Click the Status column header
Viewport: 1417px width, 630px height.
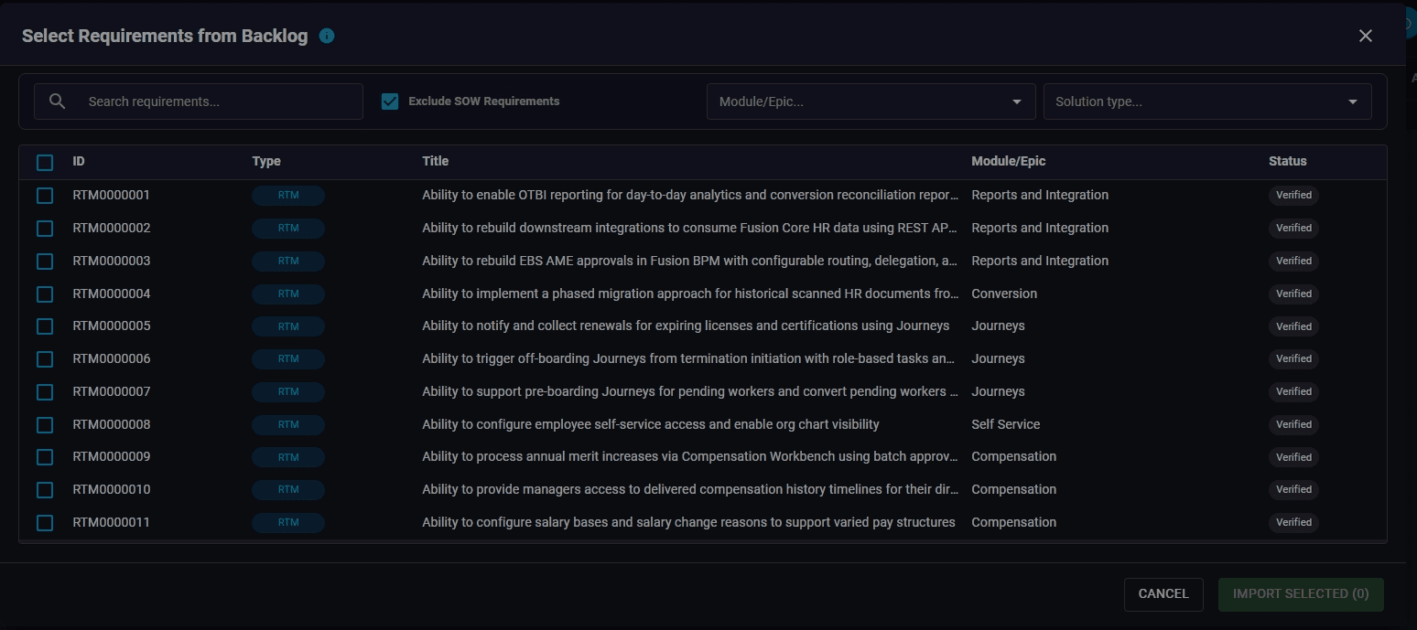coord(1288,161)
